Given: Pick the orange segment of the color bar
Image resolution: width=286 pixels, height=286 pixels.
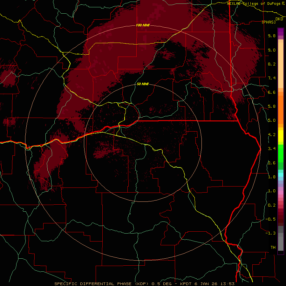Looking at the screenshot, I should 281,109.
